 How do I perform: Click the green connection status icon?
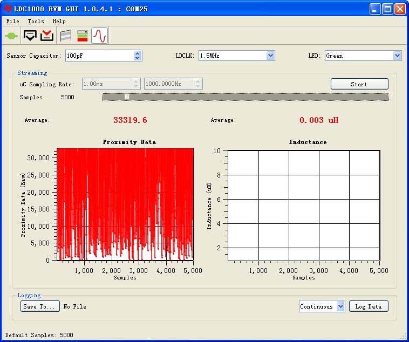coord(11,36)
